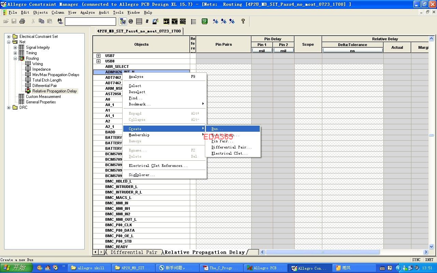The height and width of the screenshot is (273, 437).
Task: Click the Paste toolbar icon
Action: 50,21
